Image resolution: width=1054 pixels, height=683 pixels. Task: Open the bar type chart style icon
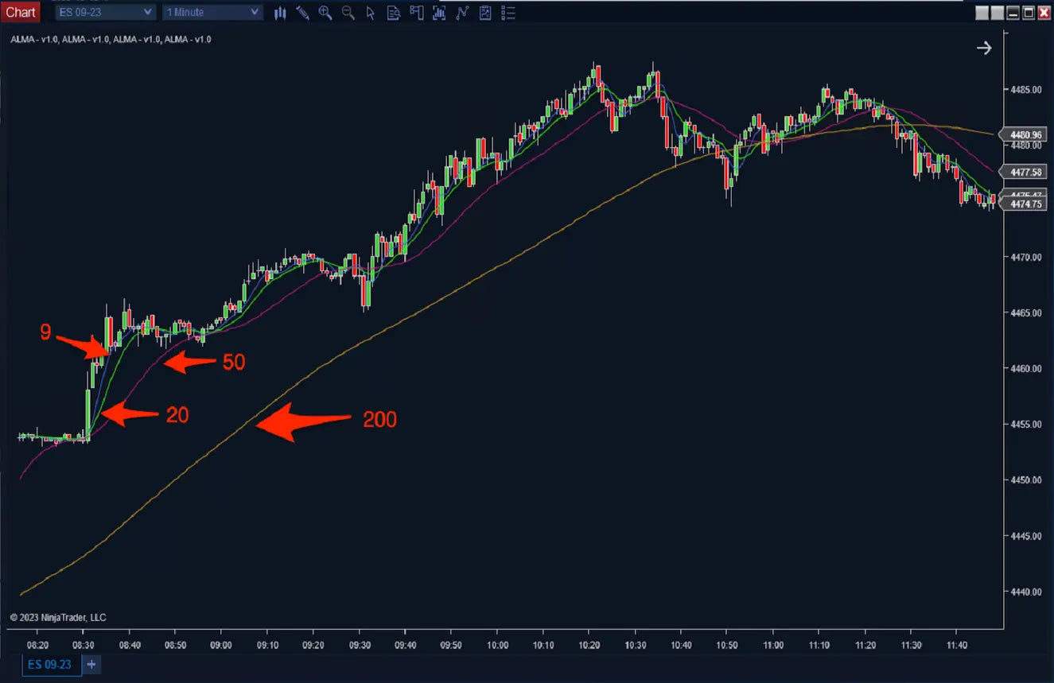(280, 13)
